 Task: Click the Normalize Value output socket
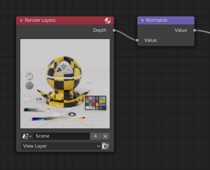(194, 31)
